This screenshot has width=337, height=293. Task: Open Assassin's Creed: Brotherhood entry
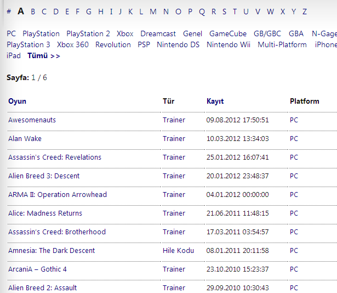[x=57, y=232]
